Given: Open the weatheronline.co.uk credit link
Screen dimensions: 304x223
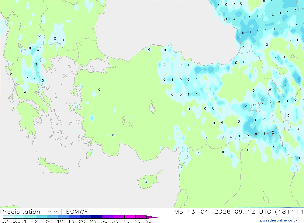Looking at the screenshot, I should pyautogui.click(x=278, y=220).
